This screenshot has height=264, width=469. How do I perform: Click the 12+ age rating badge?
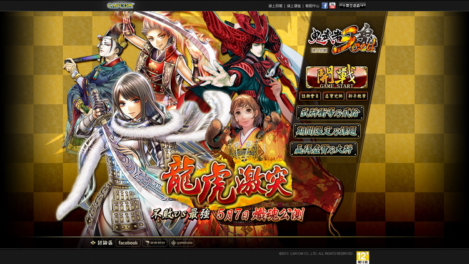[363, 256]
